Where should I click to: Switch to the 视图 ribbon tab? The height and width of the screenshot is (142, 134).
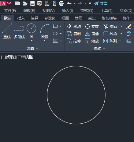[x=65, y=18]
